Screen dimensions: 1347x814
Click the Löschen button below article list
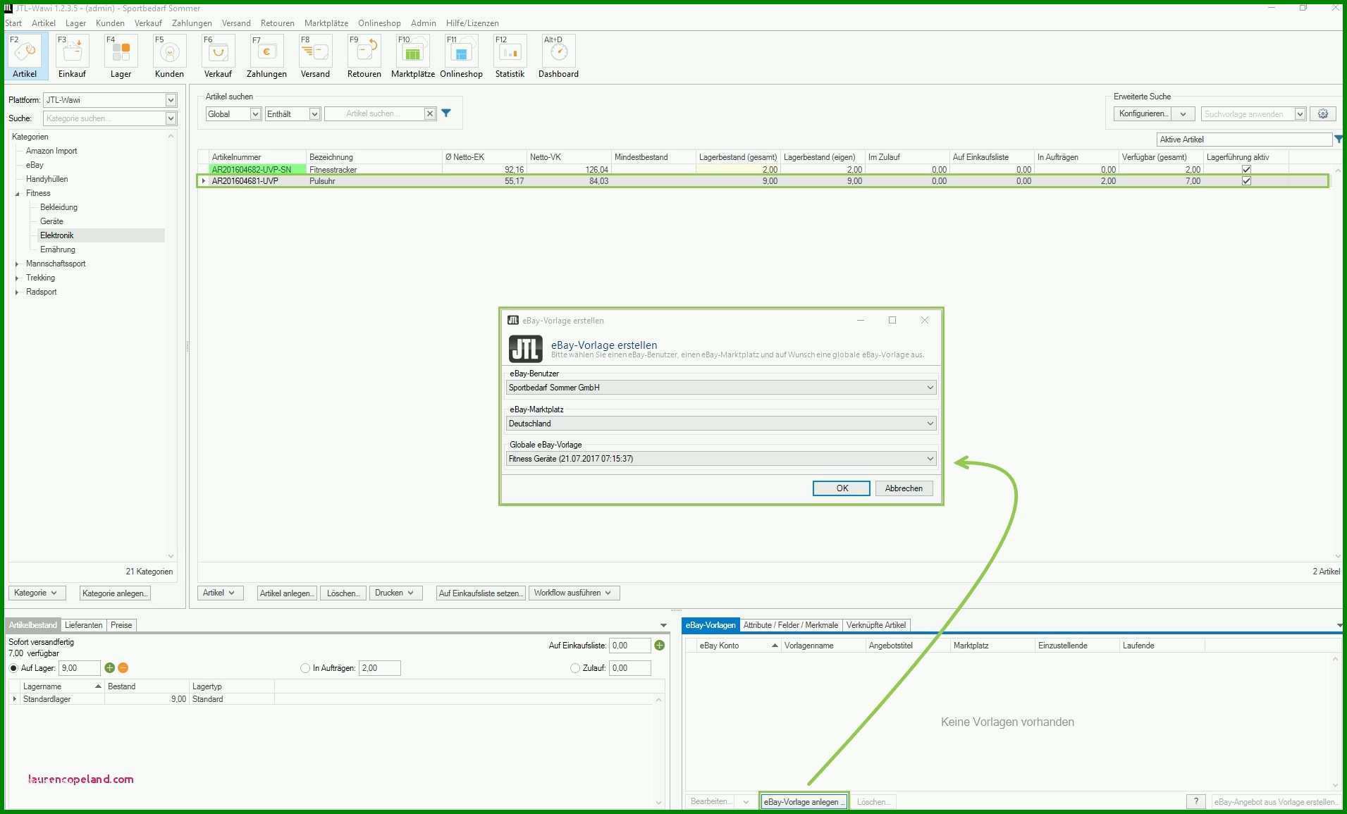click(343, 593)
